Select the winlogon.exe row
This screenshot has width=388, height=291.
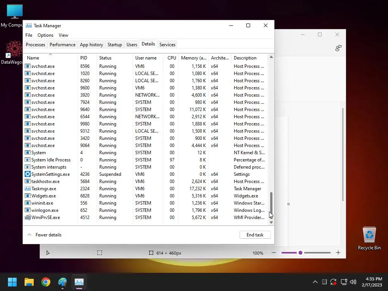point(146,210)
